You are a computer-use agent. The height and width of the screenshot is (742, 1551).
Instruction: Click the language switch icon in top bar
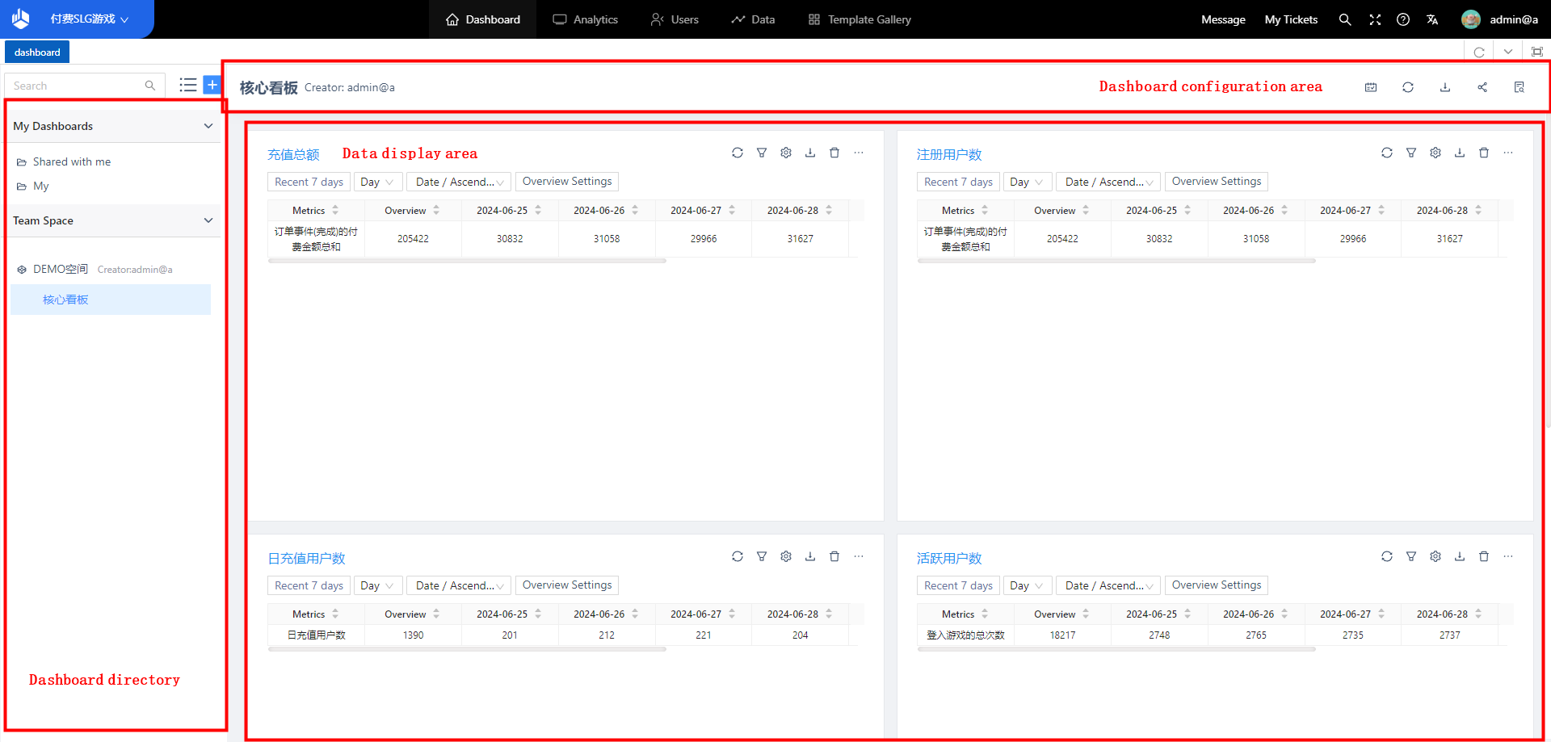(x=1432, y=19)
